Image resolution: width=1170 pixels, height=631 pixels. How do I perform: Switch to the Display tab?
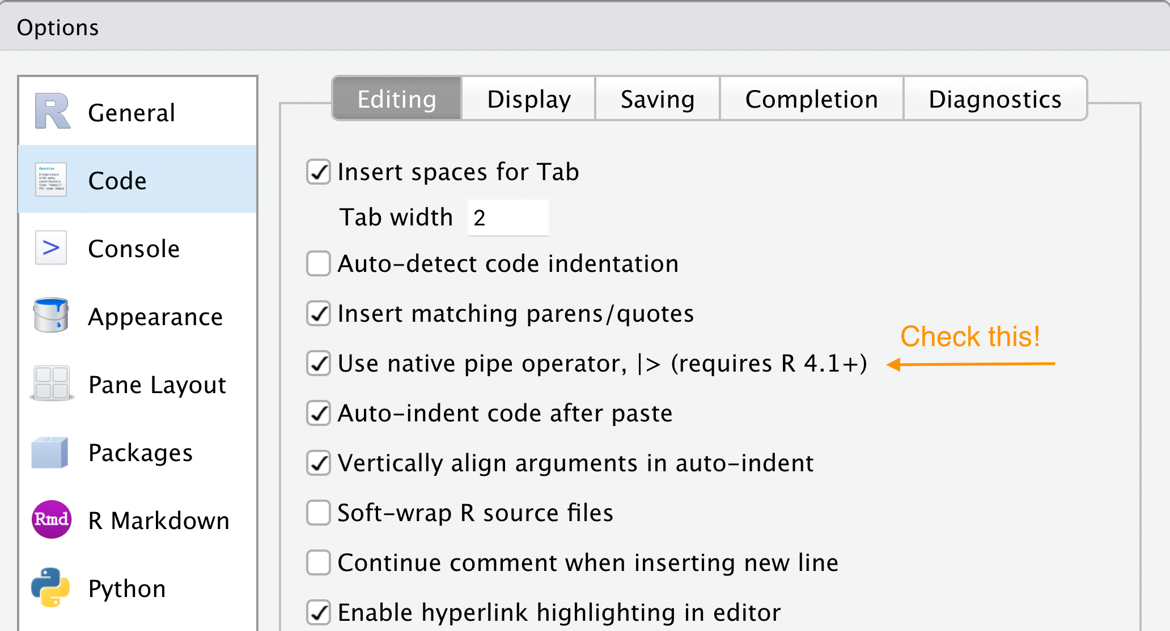tap(528, 99)
